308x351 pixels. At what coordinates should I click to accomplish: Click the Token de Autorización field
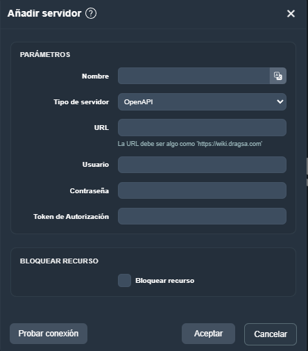coord(202,216)
